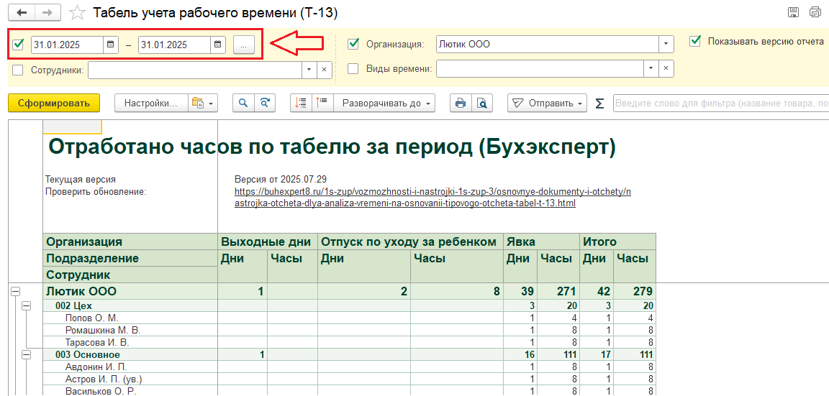Uncheck the Организация filter checkbox
This screenshot has height=396, width=829.
tap(353, 44)
